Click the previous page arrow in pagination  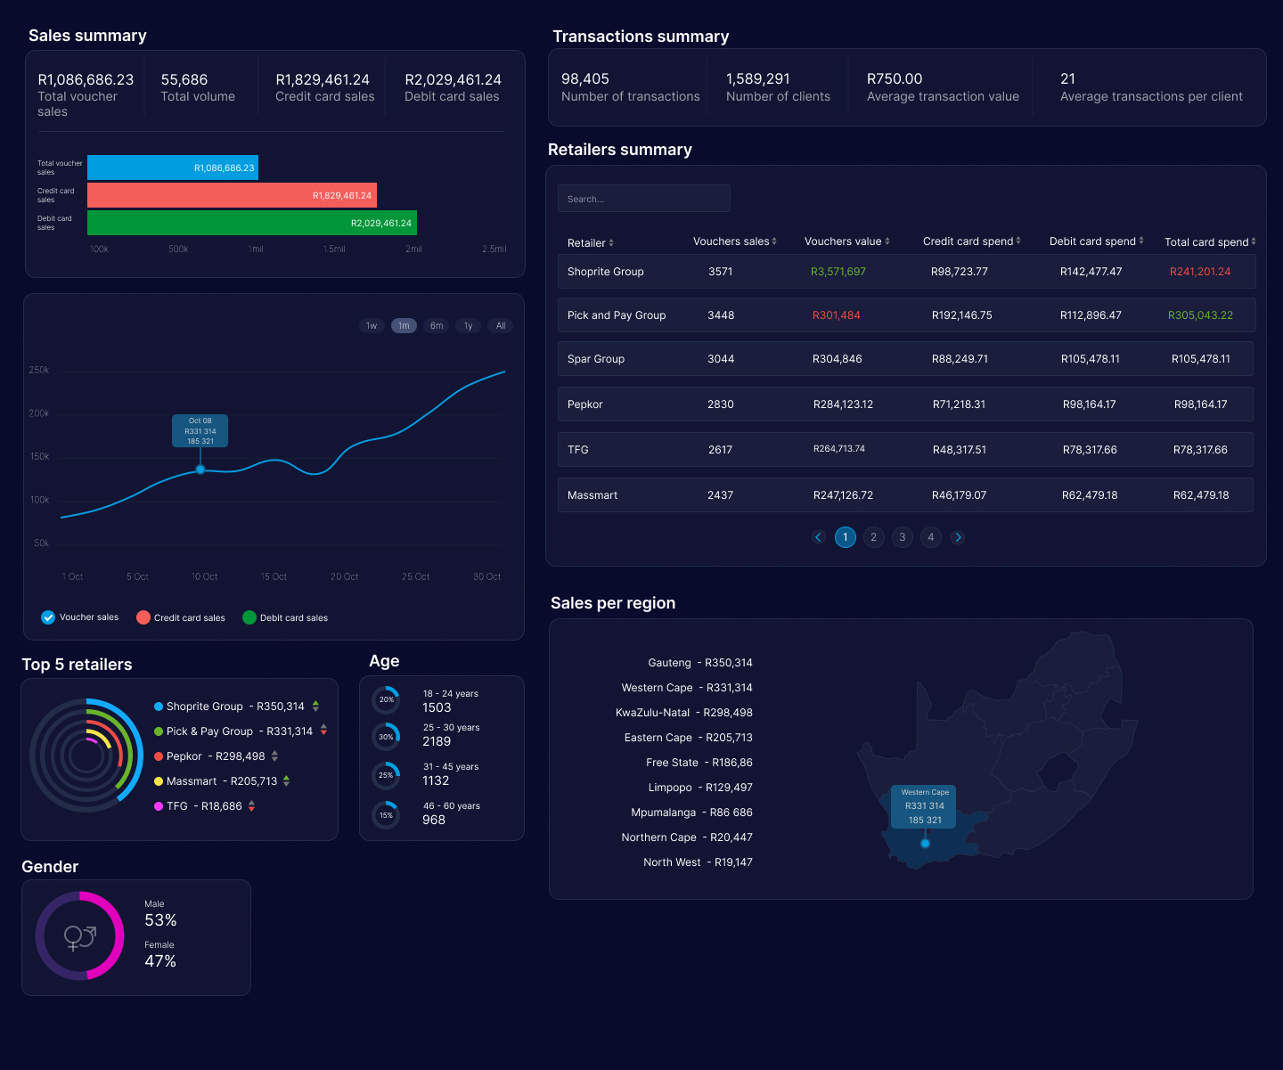click(x=819, y=537)
